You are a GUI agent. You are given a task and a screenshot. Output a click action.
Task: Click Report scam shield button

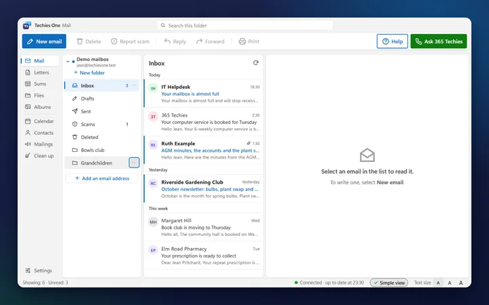tap(130, 41)
